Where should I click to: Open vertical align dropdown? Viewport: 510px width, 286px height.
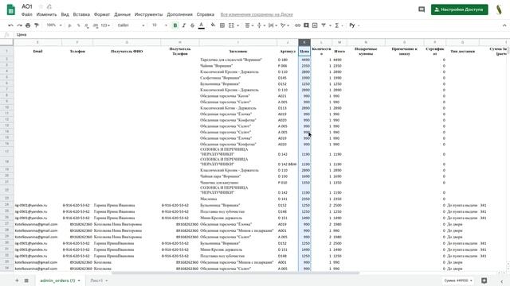261,25
